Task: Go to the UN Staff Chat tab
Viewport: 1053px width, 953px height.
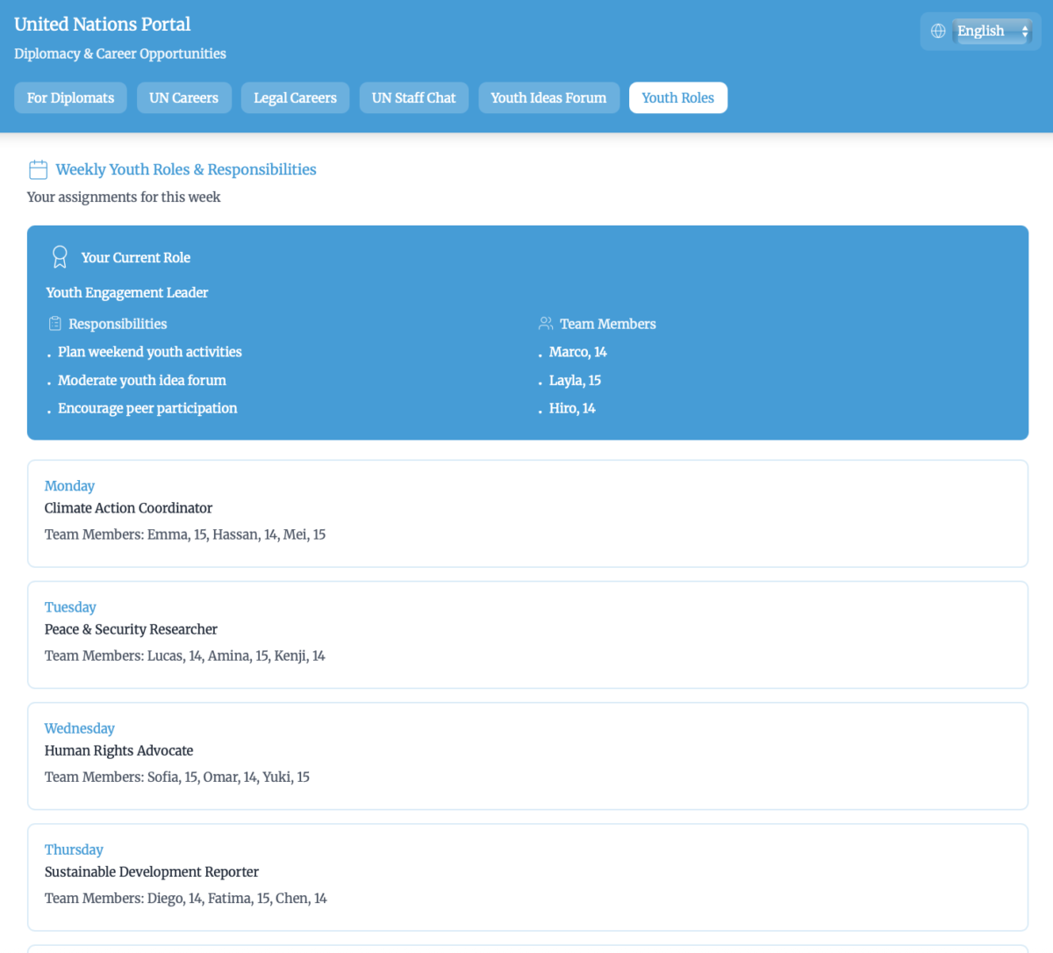Action: pos(414,98)
